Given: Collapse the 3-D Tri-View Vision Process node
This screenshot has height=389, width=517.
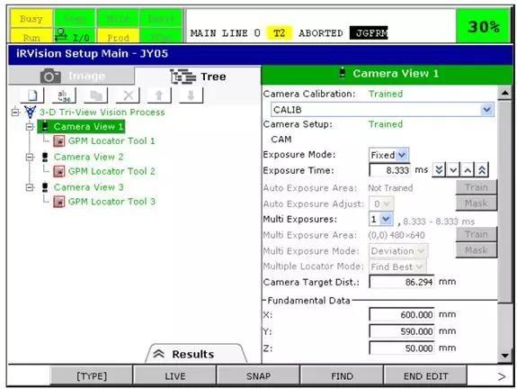Looking at the screenshot, I should 15,112.
